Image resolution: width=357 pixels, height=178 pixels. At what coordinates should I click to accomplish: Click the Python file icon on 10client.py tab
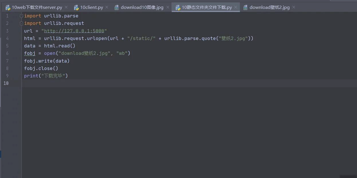76,7
